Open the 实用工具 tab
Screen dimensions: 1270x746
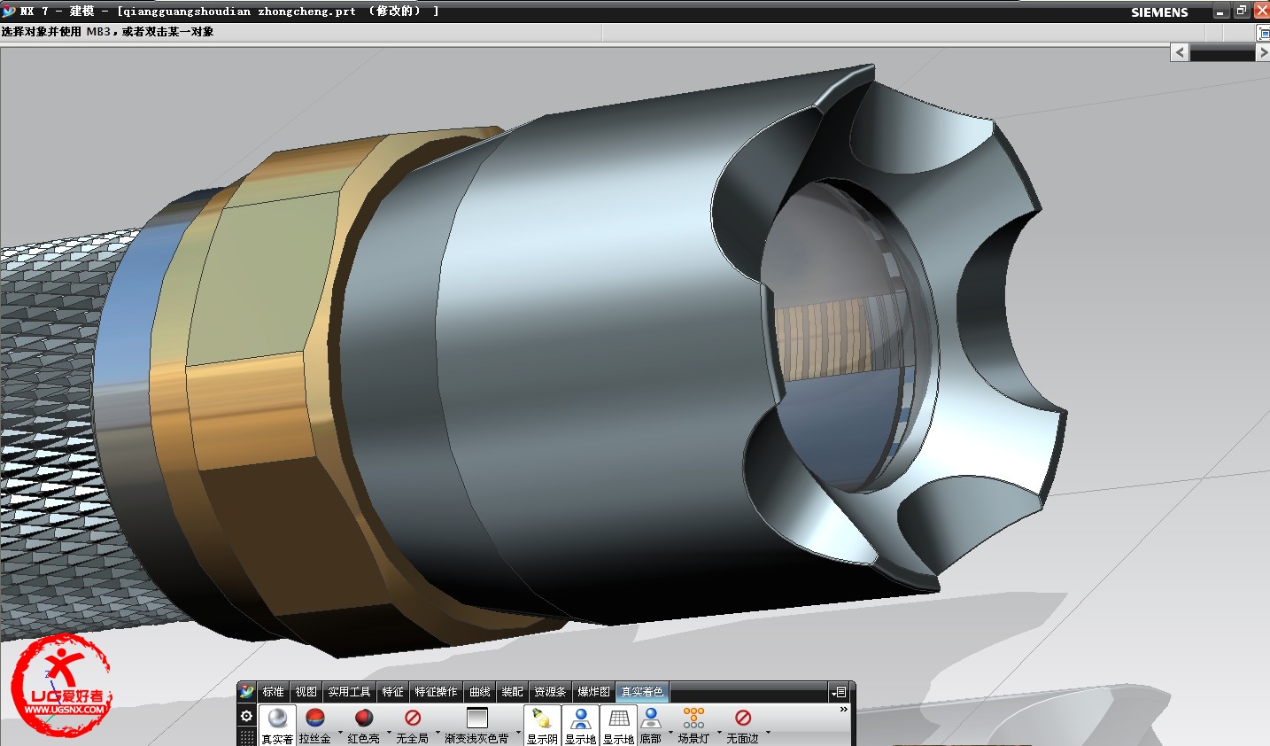[350, 692]
